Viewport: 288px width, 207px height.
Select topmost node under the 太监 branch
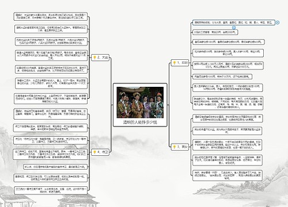[51, 16]
